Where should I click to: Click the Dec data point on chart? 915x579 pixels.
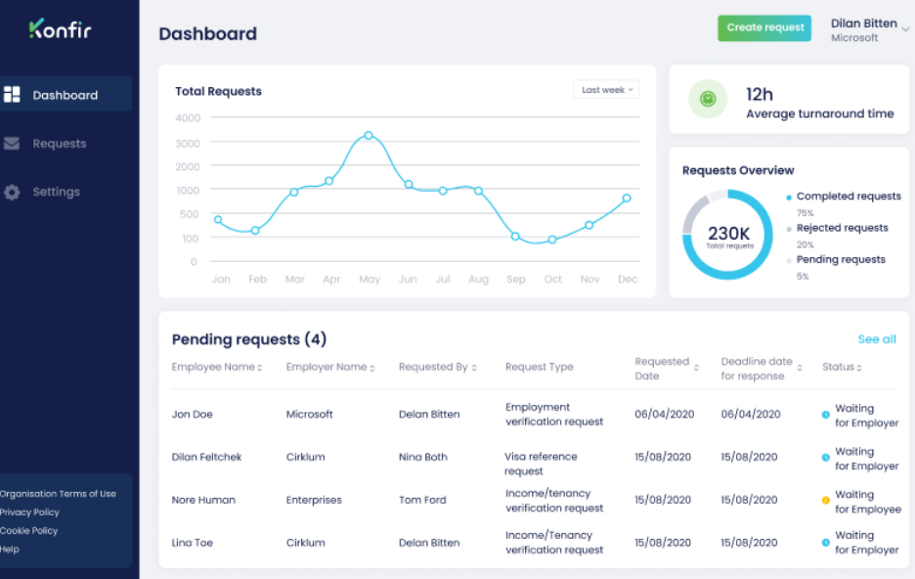click(x=627, y=198)
